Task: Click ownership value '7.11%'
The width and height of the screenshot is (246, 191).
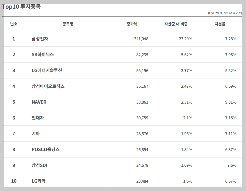Action: click(x=231, y=134)
